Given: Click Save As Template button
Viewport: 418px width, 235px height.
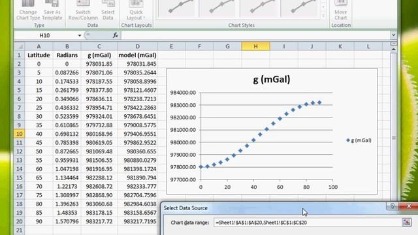Looking at the screenshot, I should point(52,10).
